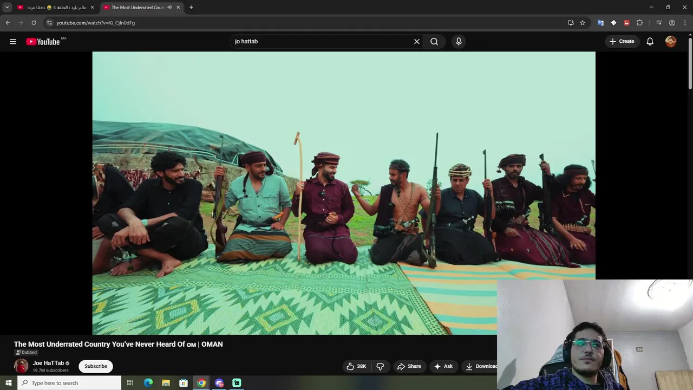Open a new browser tab
The image size is (693, 390).
(191, 7)
